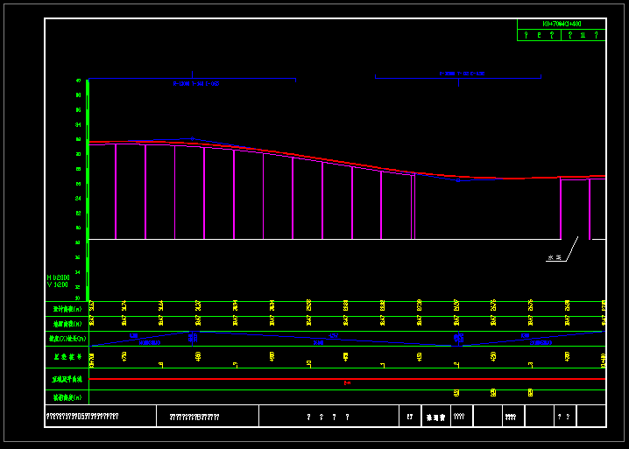The height and width of the screenshot is (449, 629).
Task: Select the white horizontal baseline under the profile
Action: [x=324, y=239]
